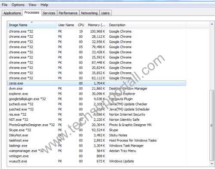This screenshot has height=169, width=215.
Task: Click the 92,524 K memory value
Action: click(98, 130)
